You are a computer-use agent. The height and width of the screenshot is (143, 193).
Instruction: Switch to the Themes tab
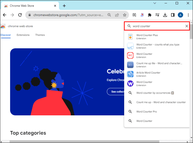click(40, 35)
